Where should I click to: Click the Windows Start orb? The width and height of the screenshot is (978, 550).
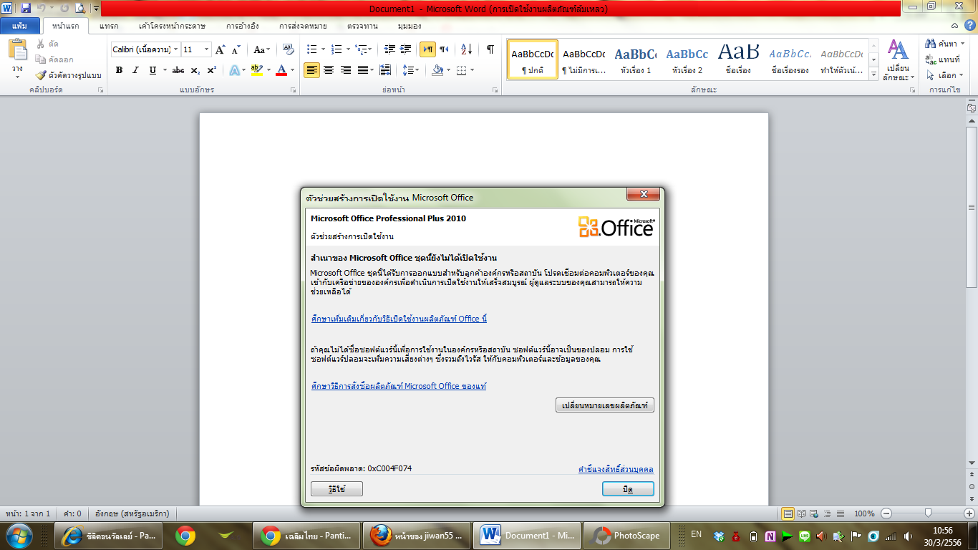coord(19,535)
